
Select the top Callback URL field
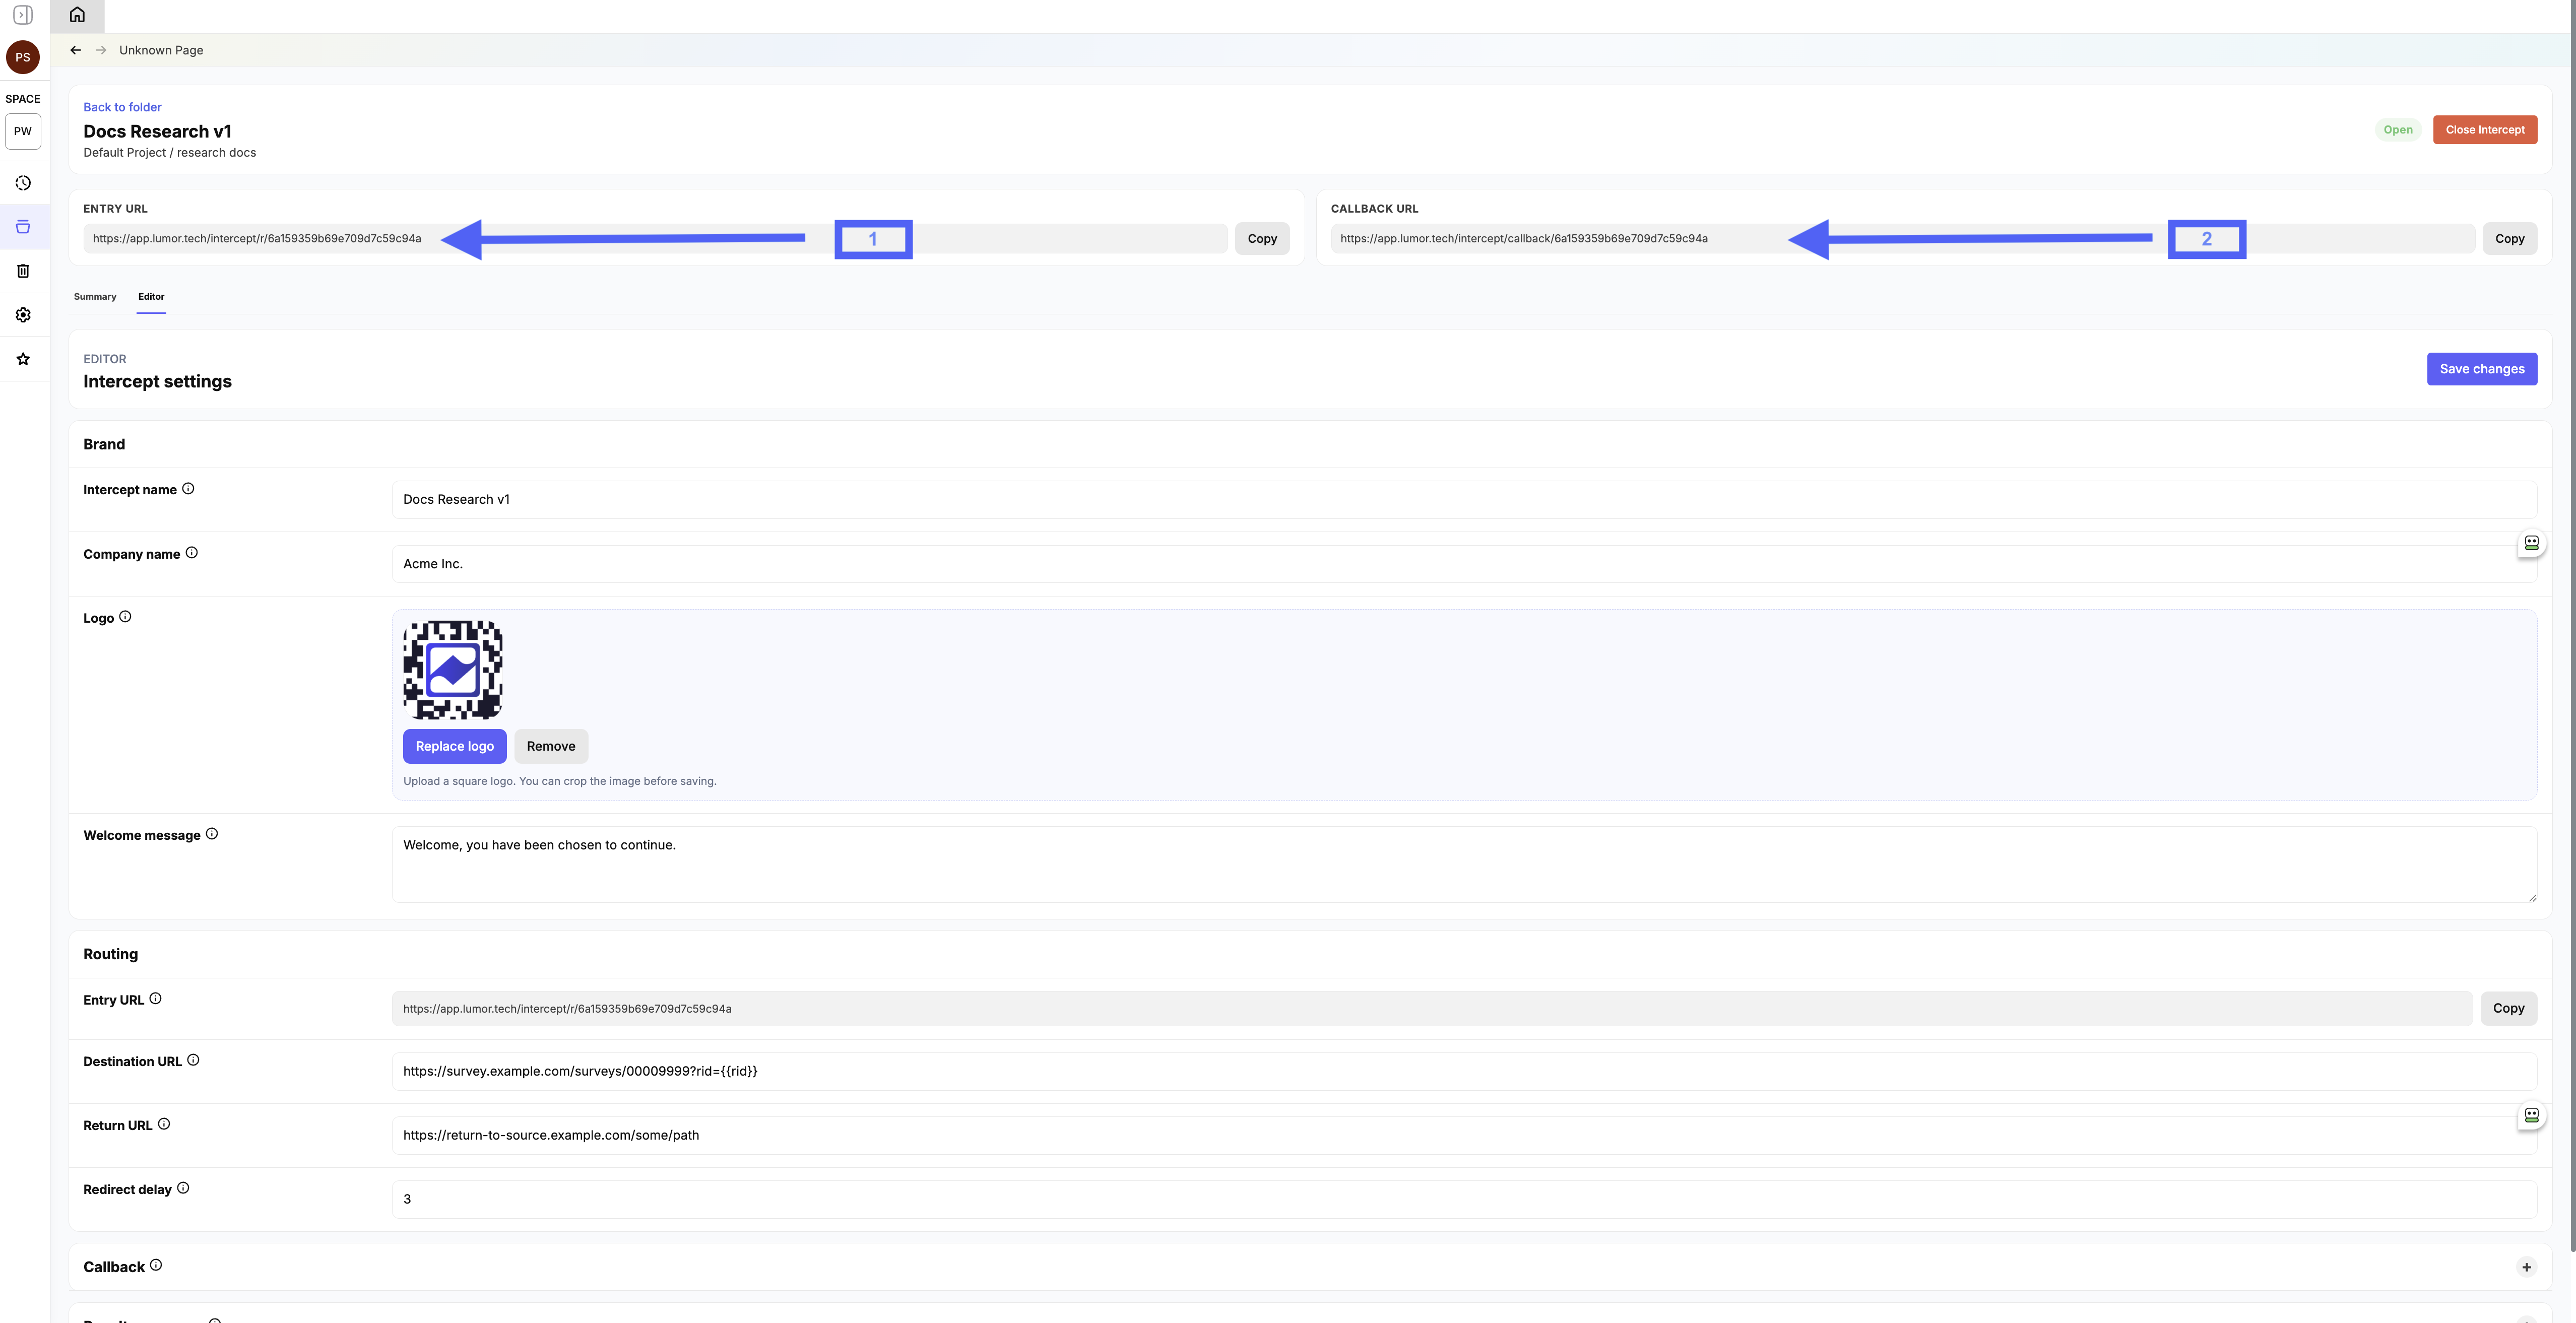click(x=1902, y=239)
